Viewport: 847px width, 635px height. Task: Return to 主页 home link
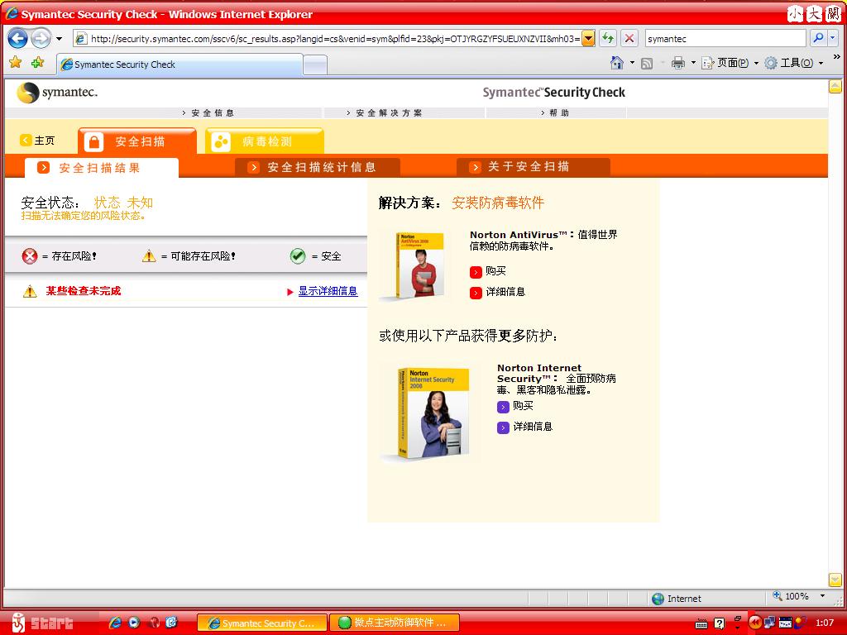(x=37, y=141)
